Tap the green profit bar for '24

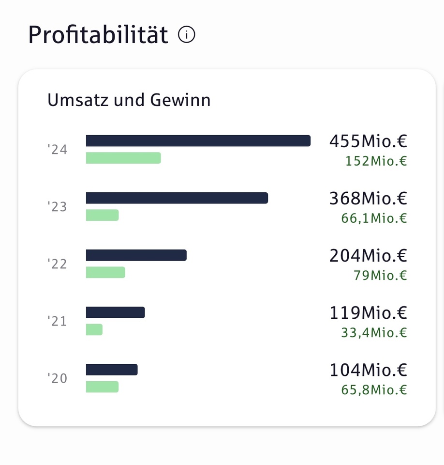123,158
